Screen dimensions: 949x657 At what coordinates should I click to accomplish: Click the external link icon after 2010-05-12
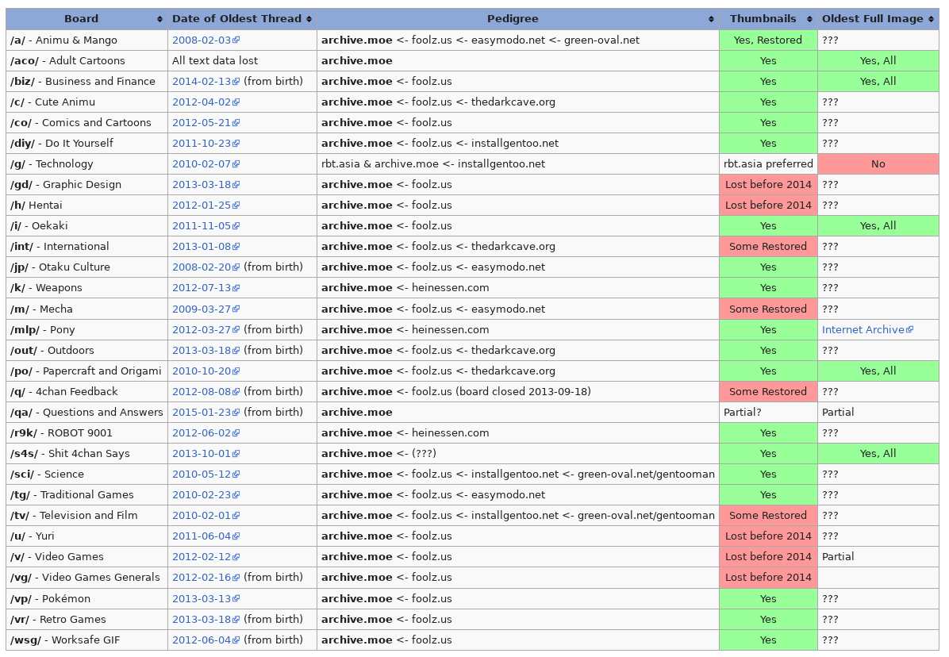(x=236, y=474)
